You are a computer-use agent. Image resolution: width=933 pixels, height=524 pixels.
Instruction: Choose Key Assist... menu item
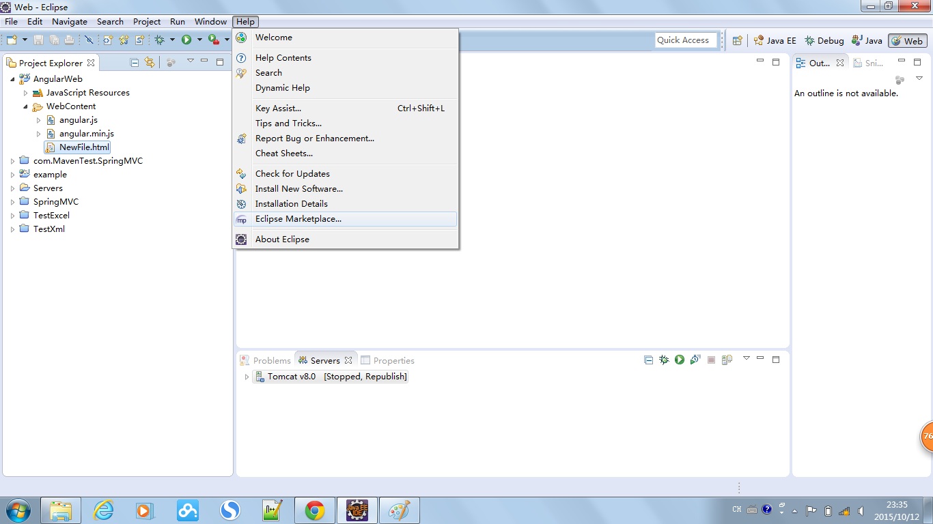point(346,108)
